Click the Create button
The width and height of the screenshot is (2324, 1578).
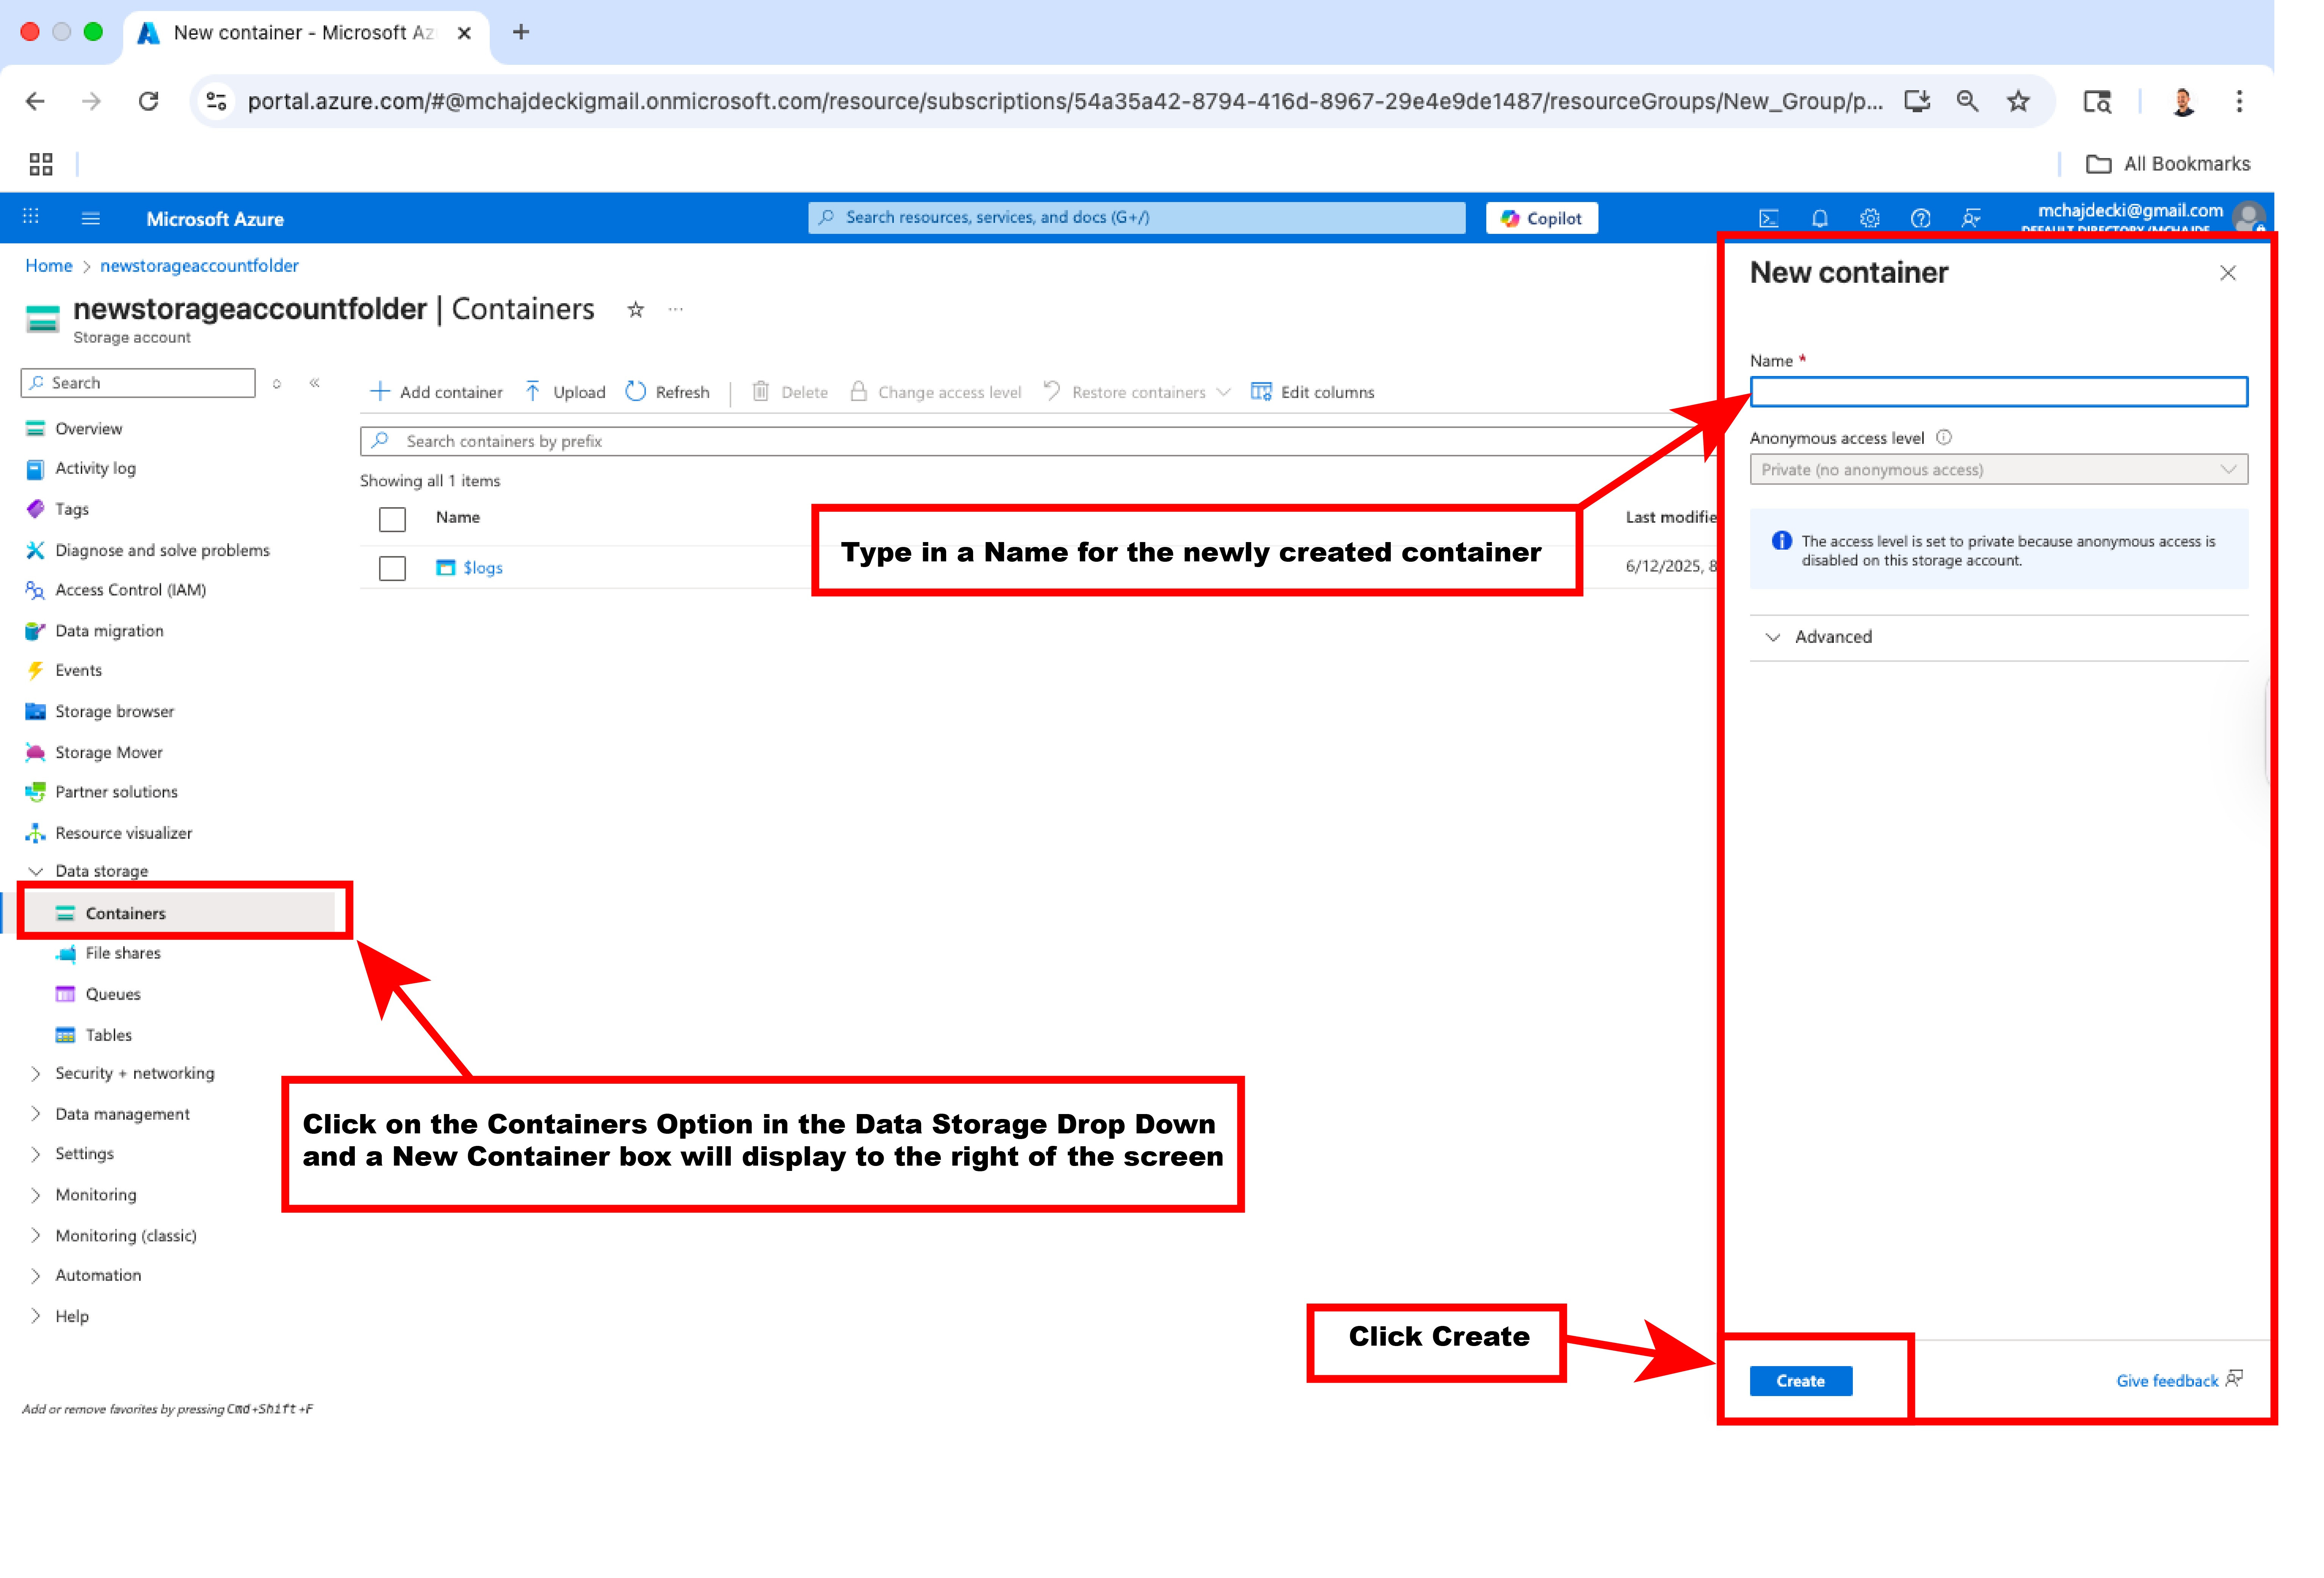click(x=1800, y=1381)
